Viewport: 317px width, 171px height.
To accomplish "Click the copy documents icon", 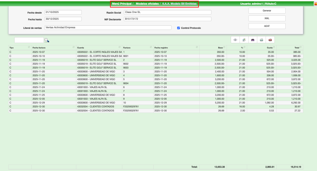I will coord(244,40).
